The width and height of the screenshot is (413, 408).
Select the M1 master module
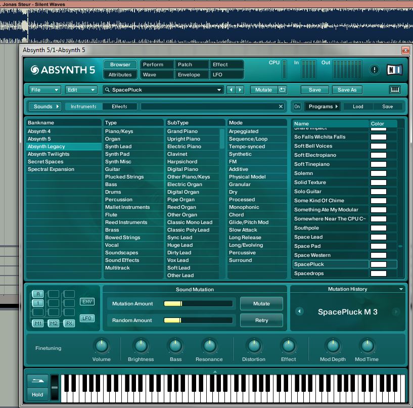pyautogui.click(x=38, y=323)
